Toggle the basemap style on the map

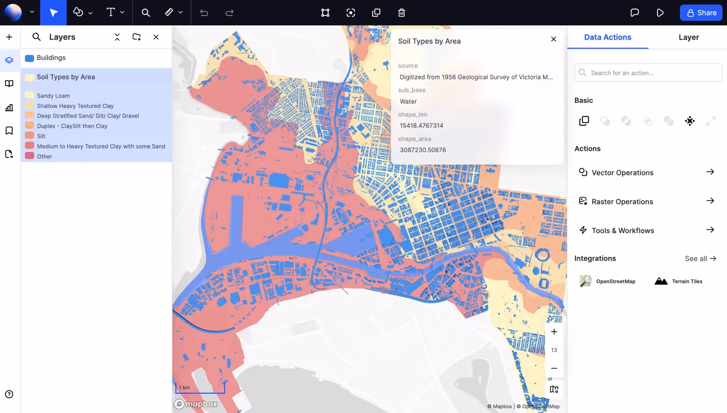point(554,389)
